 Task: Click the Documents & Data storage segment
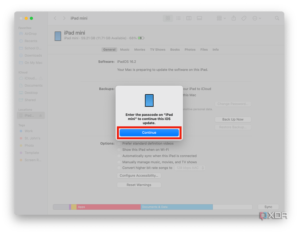click(x=177, y=207)
